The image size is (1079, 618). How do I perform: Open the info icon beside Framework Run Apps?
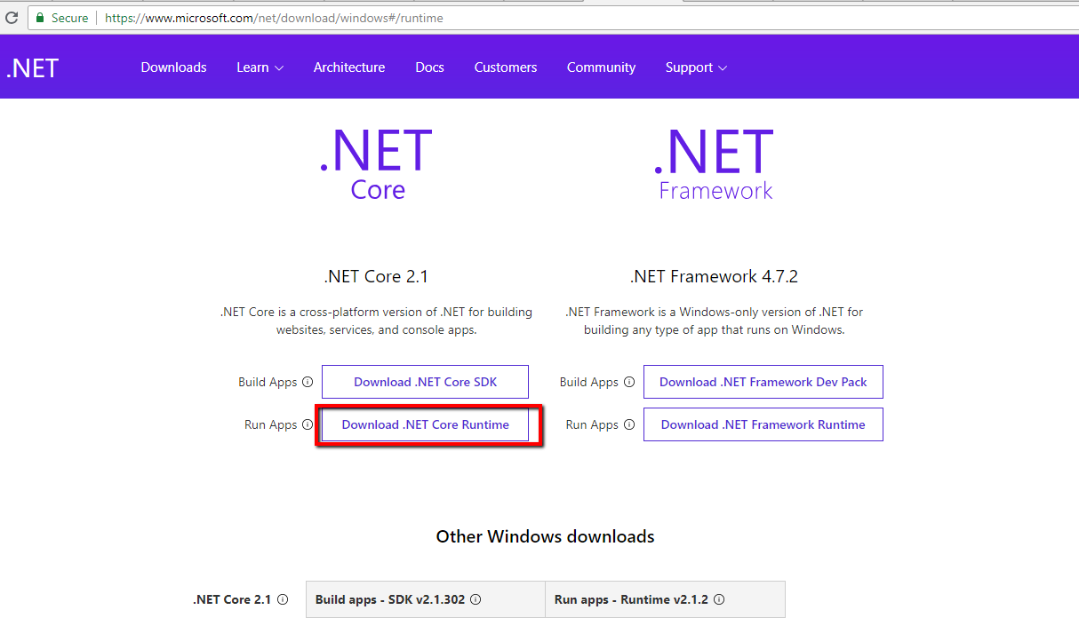click(631, 424)
